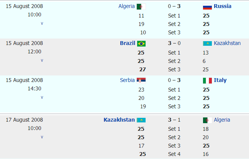Open the Algeria team link at top
The image size is (249, 159).
click(x=126, y=6)
